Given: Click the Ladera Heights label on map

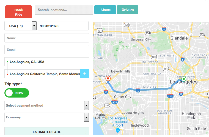Looking at the screenshot, I should pos(133,113).
